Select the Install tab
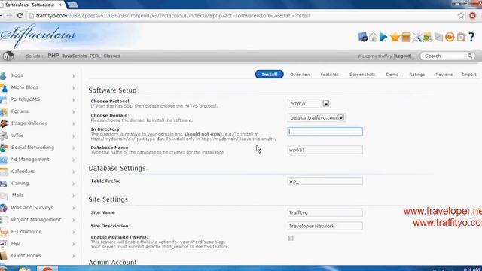Viewport: 482px width, 271px height. [x=270, y=75]
